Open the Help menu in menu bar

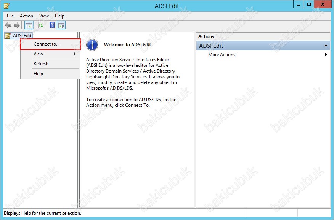[x=59, y=16]
